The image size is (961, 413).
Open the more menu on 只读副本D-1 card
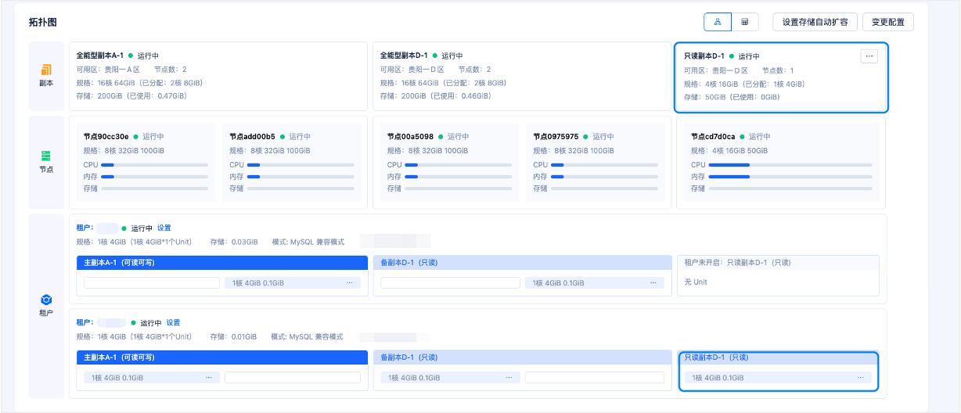pos(869,56)
